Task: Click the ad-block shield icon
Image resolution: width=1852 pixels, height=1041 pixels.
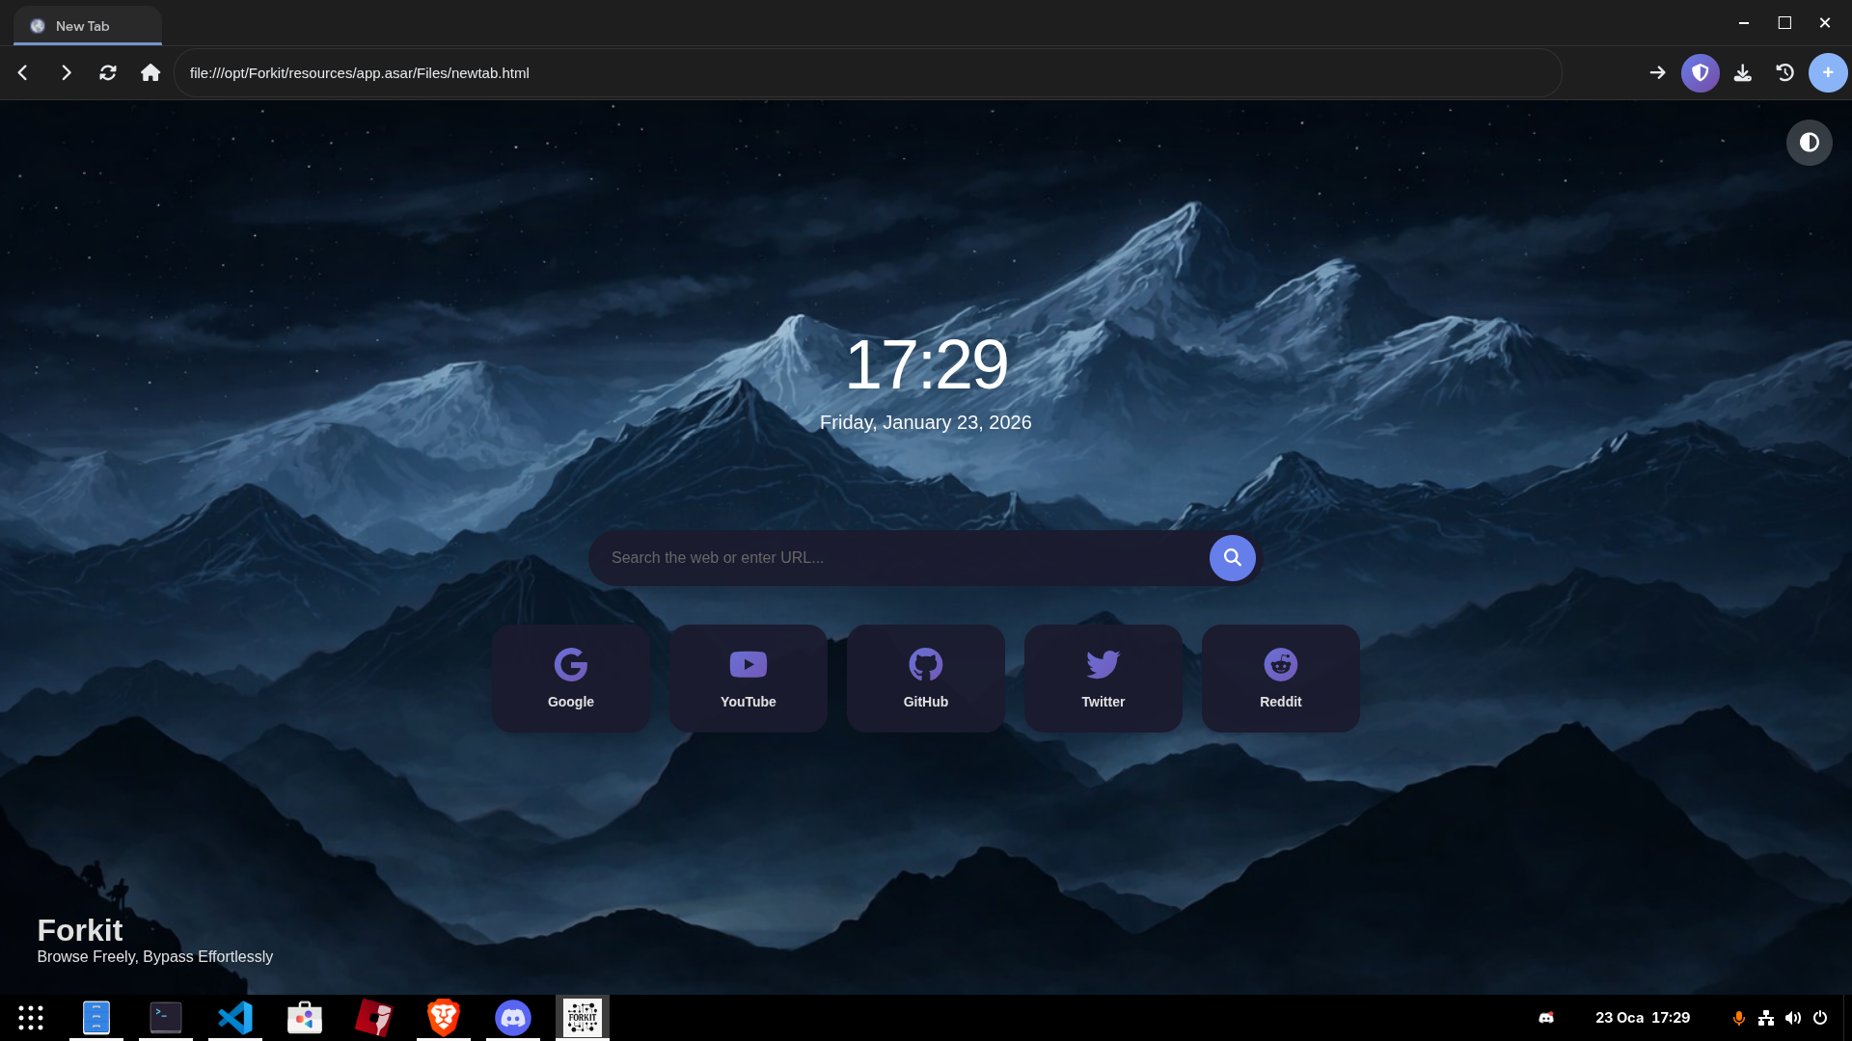Action: point(1700,72)
